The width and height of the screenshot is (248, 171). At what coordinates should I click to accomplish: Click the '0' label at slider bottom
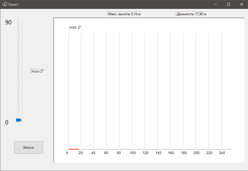[x=7, y=123]
